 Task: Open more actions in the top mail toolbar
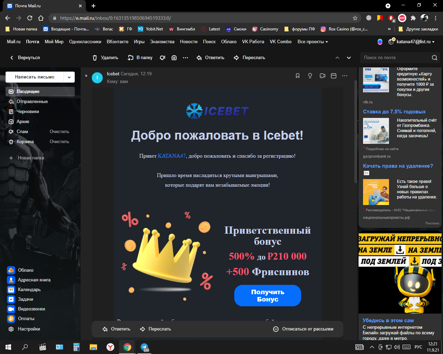pos(186,58)
